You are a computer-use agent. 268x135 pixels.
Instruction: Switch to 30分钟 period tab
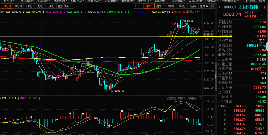[7, 6]
